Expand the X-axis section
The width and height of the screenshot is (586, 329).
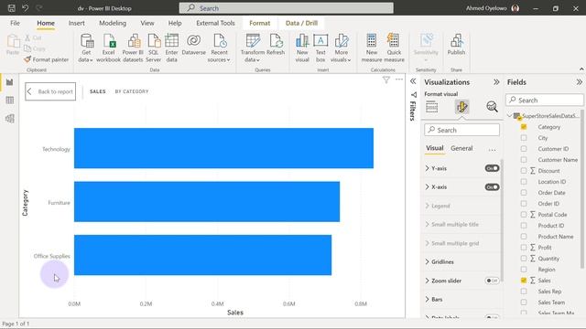pos(428,186)
